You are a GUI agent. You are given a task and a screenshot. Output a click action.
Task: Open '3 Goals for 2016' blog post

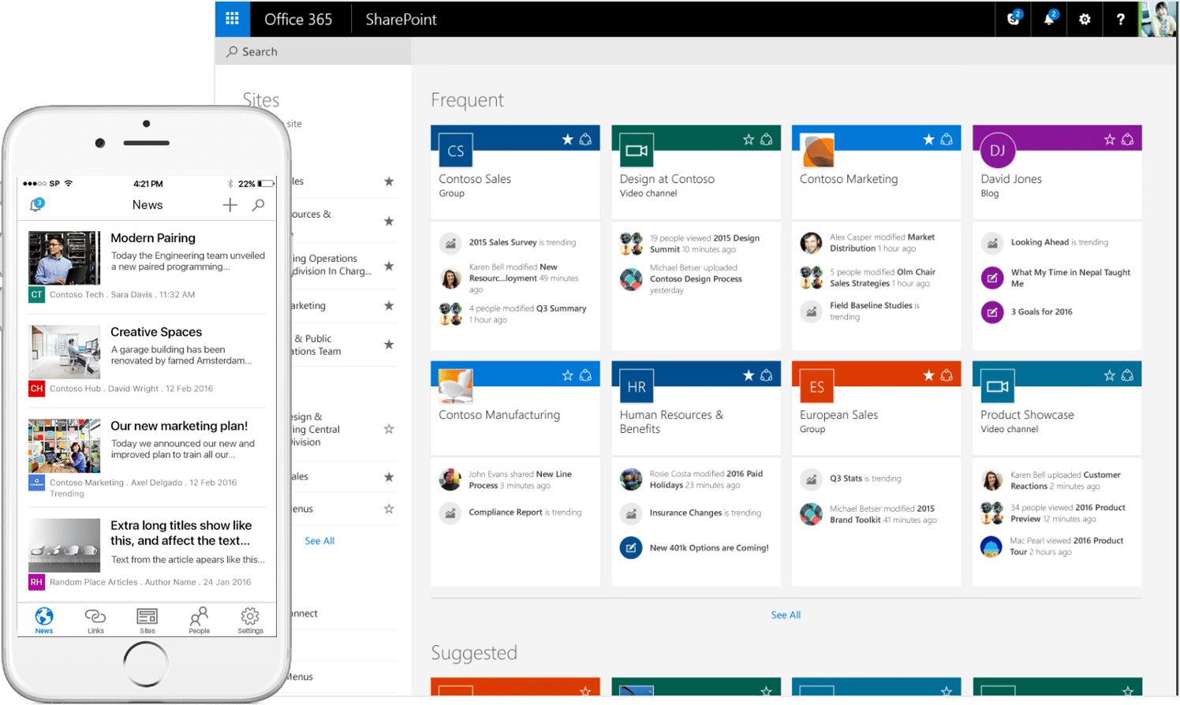coord(1041,312)
